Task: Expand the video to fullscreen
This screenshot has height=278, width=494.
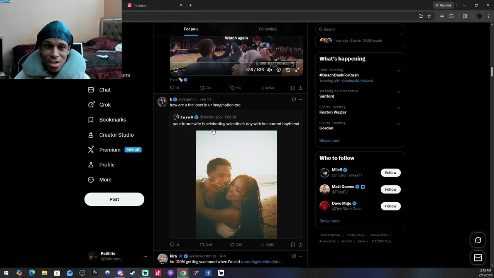Action: pyautogui.click(x=297, y=70)
